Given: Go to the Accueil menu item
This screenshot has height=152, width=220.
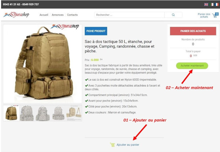Looking at the screenshot, I should pyautogui.click(x=44, y=15).
